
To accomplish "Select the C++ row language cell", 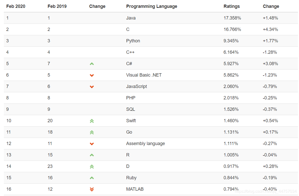I will coord(130,52).
